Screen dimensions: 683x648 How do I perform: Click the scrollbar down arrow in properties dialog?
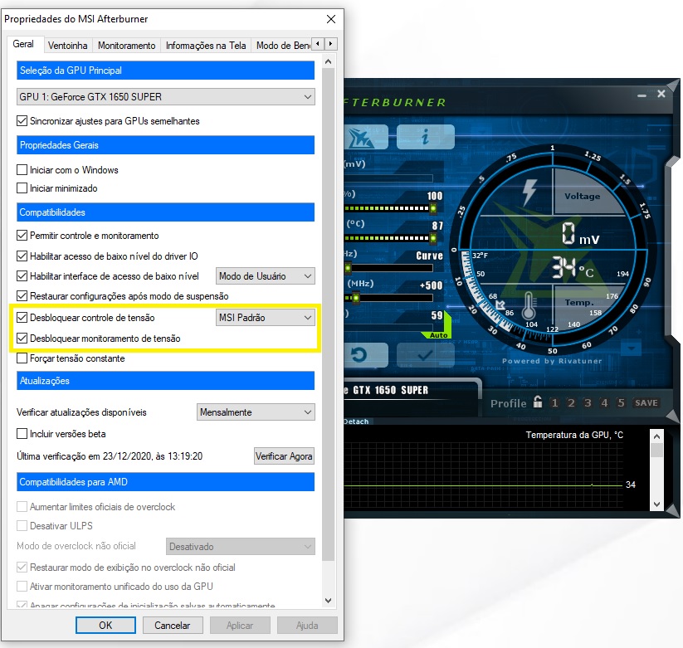pyautogui.click(x=329, y=601)
